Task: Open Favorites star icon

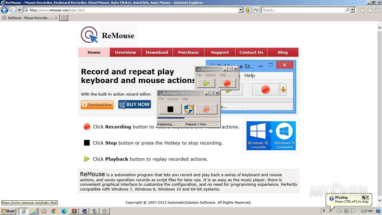Action: pos(370,10)
